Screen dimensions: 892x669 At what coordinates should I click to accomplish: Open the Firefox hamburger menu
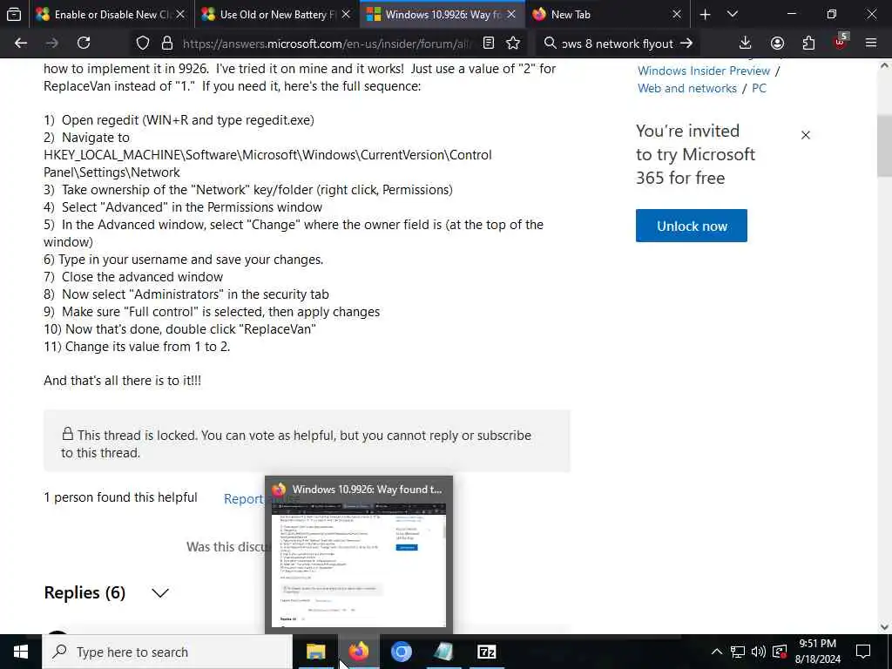pos(871,44)
